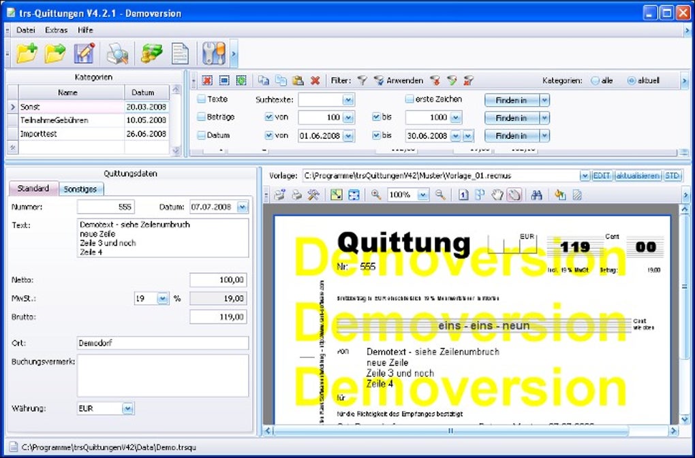Click the open folder icon with green arrow

point(55,54)
